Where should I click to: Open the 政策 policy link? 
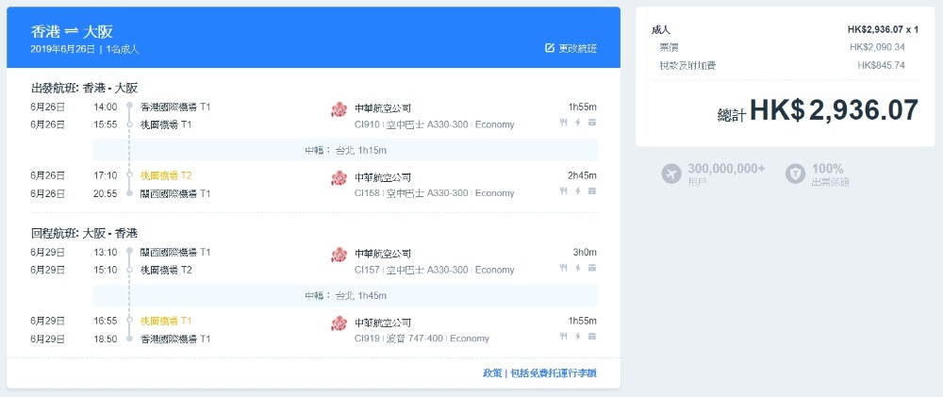pyautogui.click(x=492, y=372)
